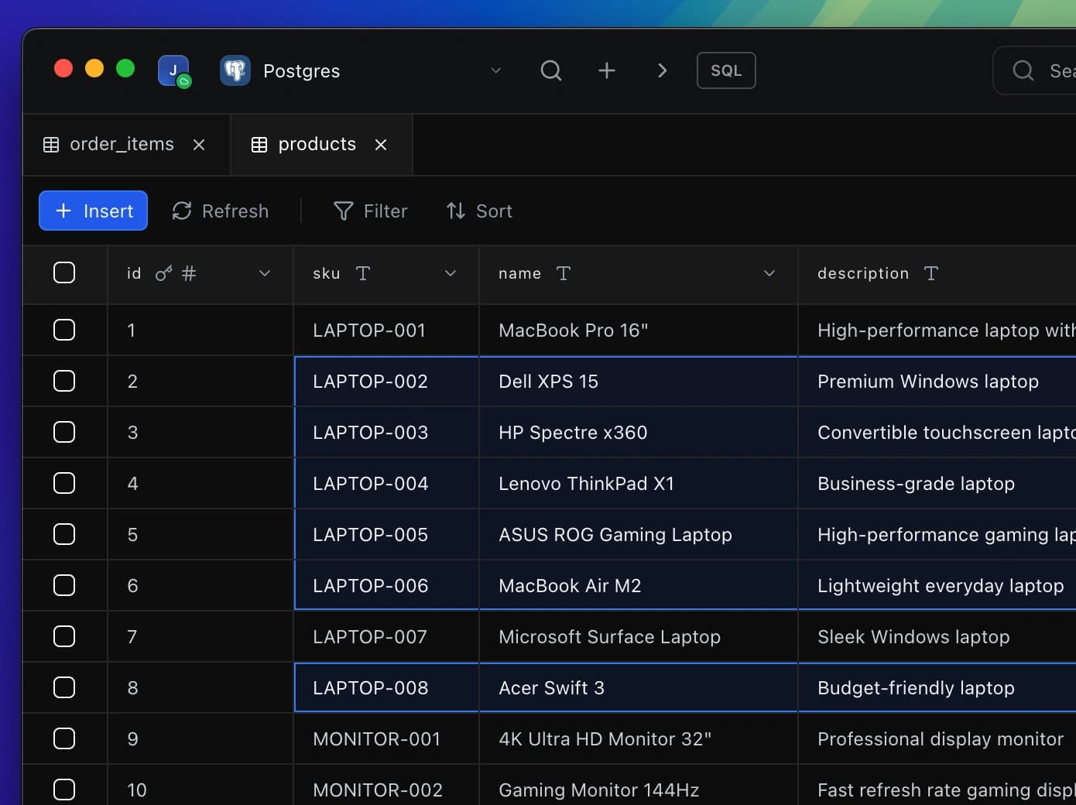Open the connection dropdown next to Postgres
This screenshot has height=805, width=1076.
495,70
